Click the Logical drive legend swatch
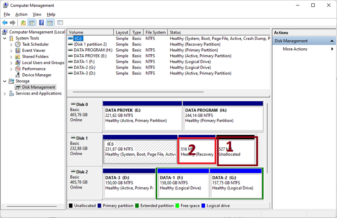Image resolution: width=337 pixels, height=218 pixels. pyautogui.click(x=203, y=205)
